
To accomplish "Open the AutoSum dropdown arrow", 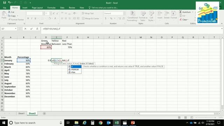I will coord(192,12).
